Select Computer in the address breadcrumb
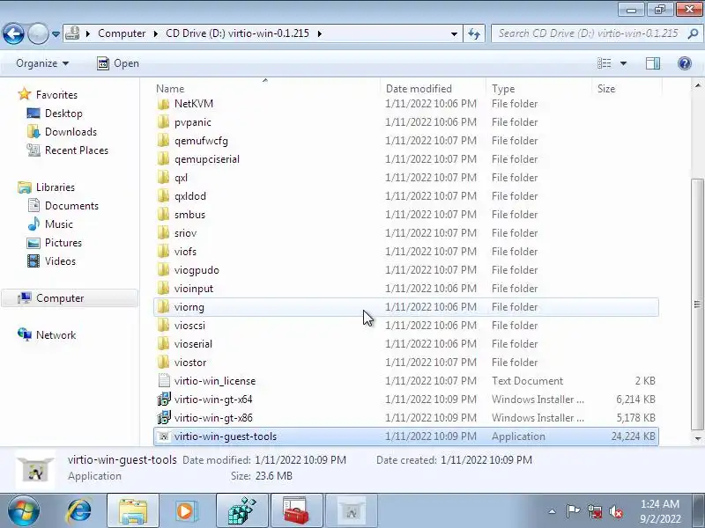The image size is (705, 528). 122,33
